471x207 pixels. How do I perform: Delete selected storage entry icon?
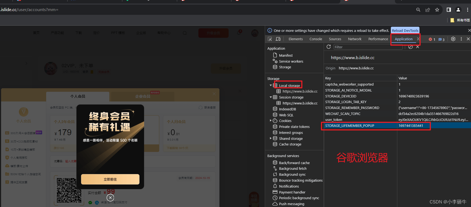point(418,47)
